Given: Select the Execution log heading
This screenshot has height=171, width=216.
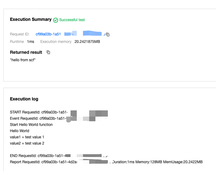Looking at the screenshot, I should click(x=24, y=99).
